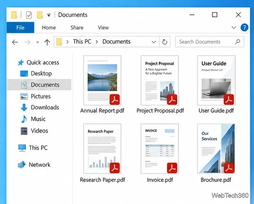This screenshot has height=204, width=254.
Task: Click the Annual Report.pdf file name
Action: pos(102,111)
